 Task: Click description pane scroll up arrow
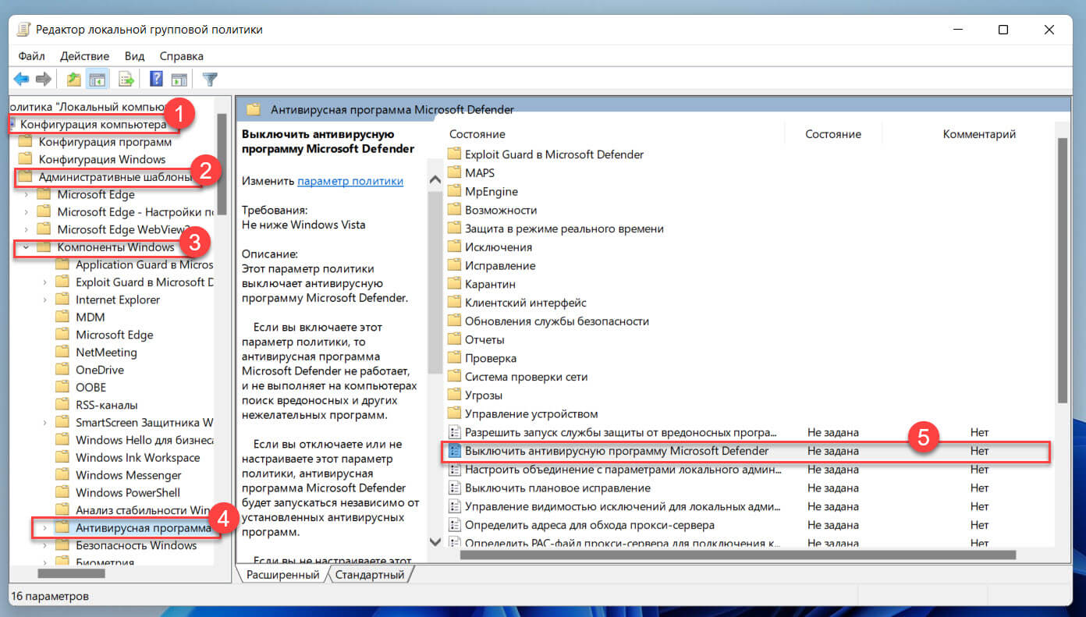click(435, 179)
